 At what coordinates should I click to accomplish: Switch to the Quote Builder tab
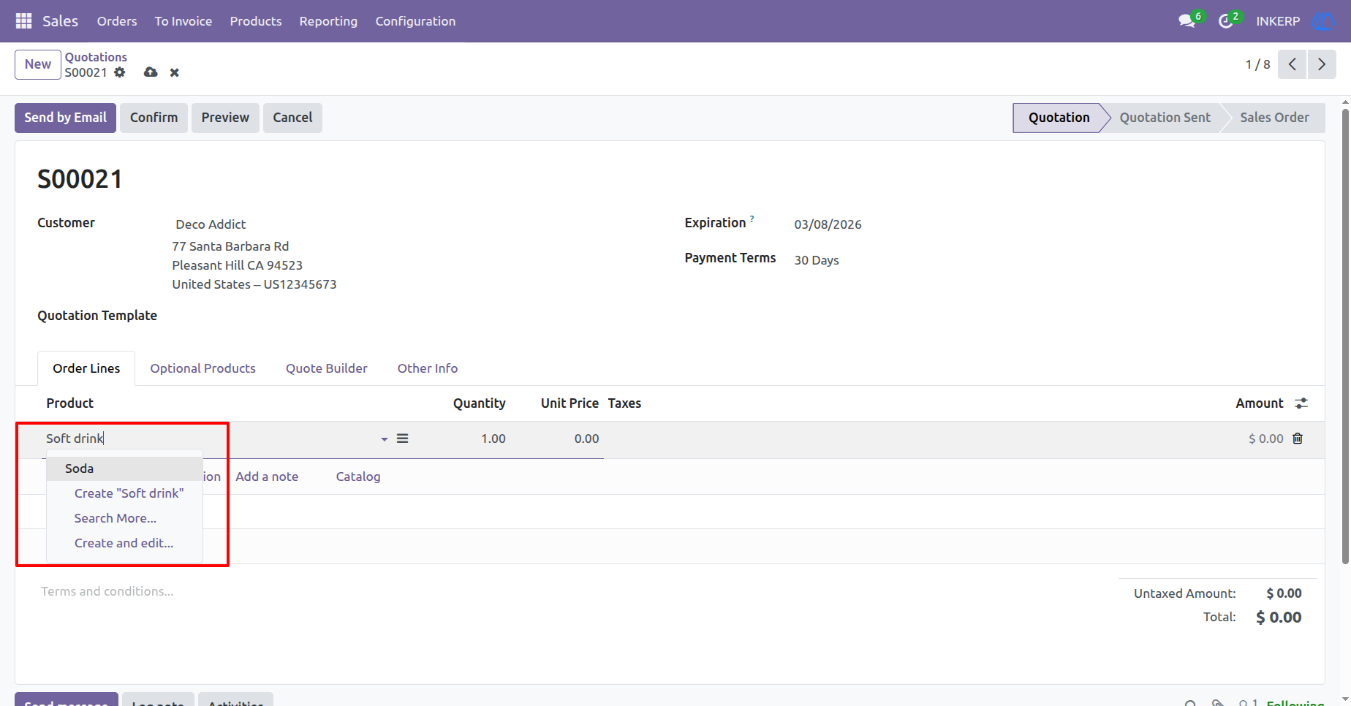pyautogui.click(x=327, y=368)
